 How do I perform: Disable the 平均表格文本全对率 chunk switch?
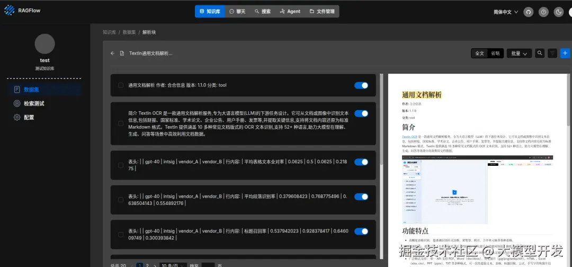pyautogui.click(x=361, y=162)
